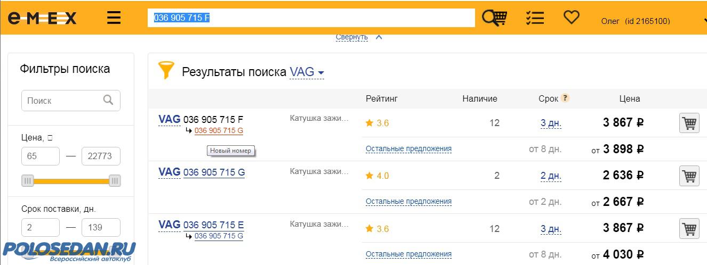Open the checklist orders icon
This screenshot has height=265, width=707.
[534, 18]
